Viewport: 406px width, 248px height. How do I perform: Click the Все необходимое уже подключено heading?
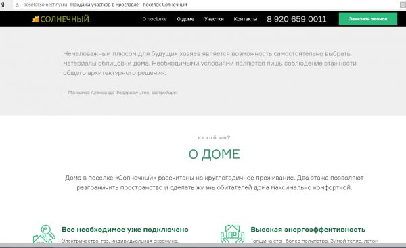click(125, 230)
